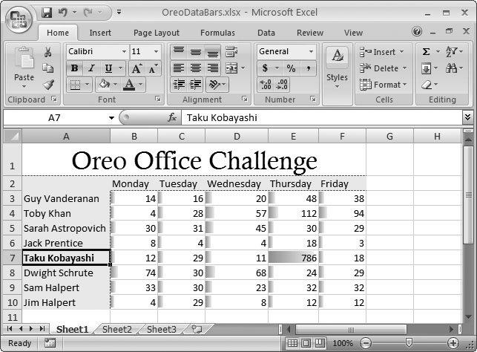Apply cell borders with the Borders icon

74,85
